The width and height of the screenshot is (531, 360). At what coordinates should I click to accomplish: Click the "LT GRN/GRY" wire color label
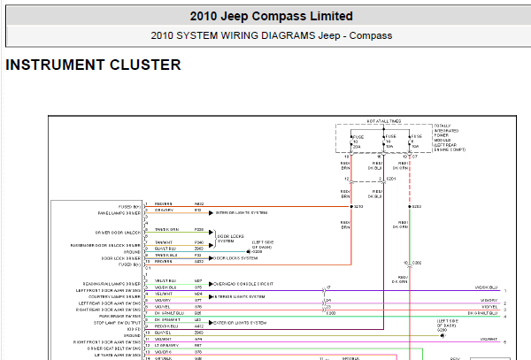[x=166, y=346]
